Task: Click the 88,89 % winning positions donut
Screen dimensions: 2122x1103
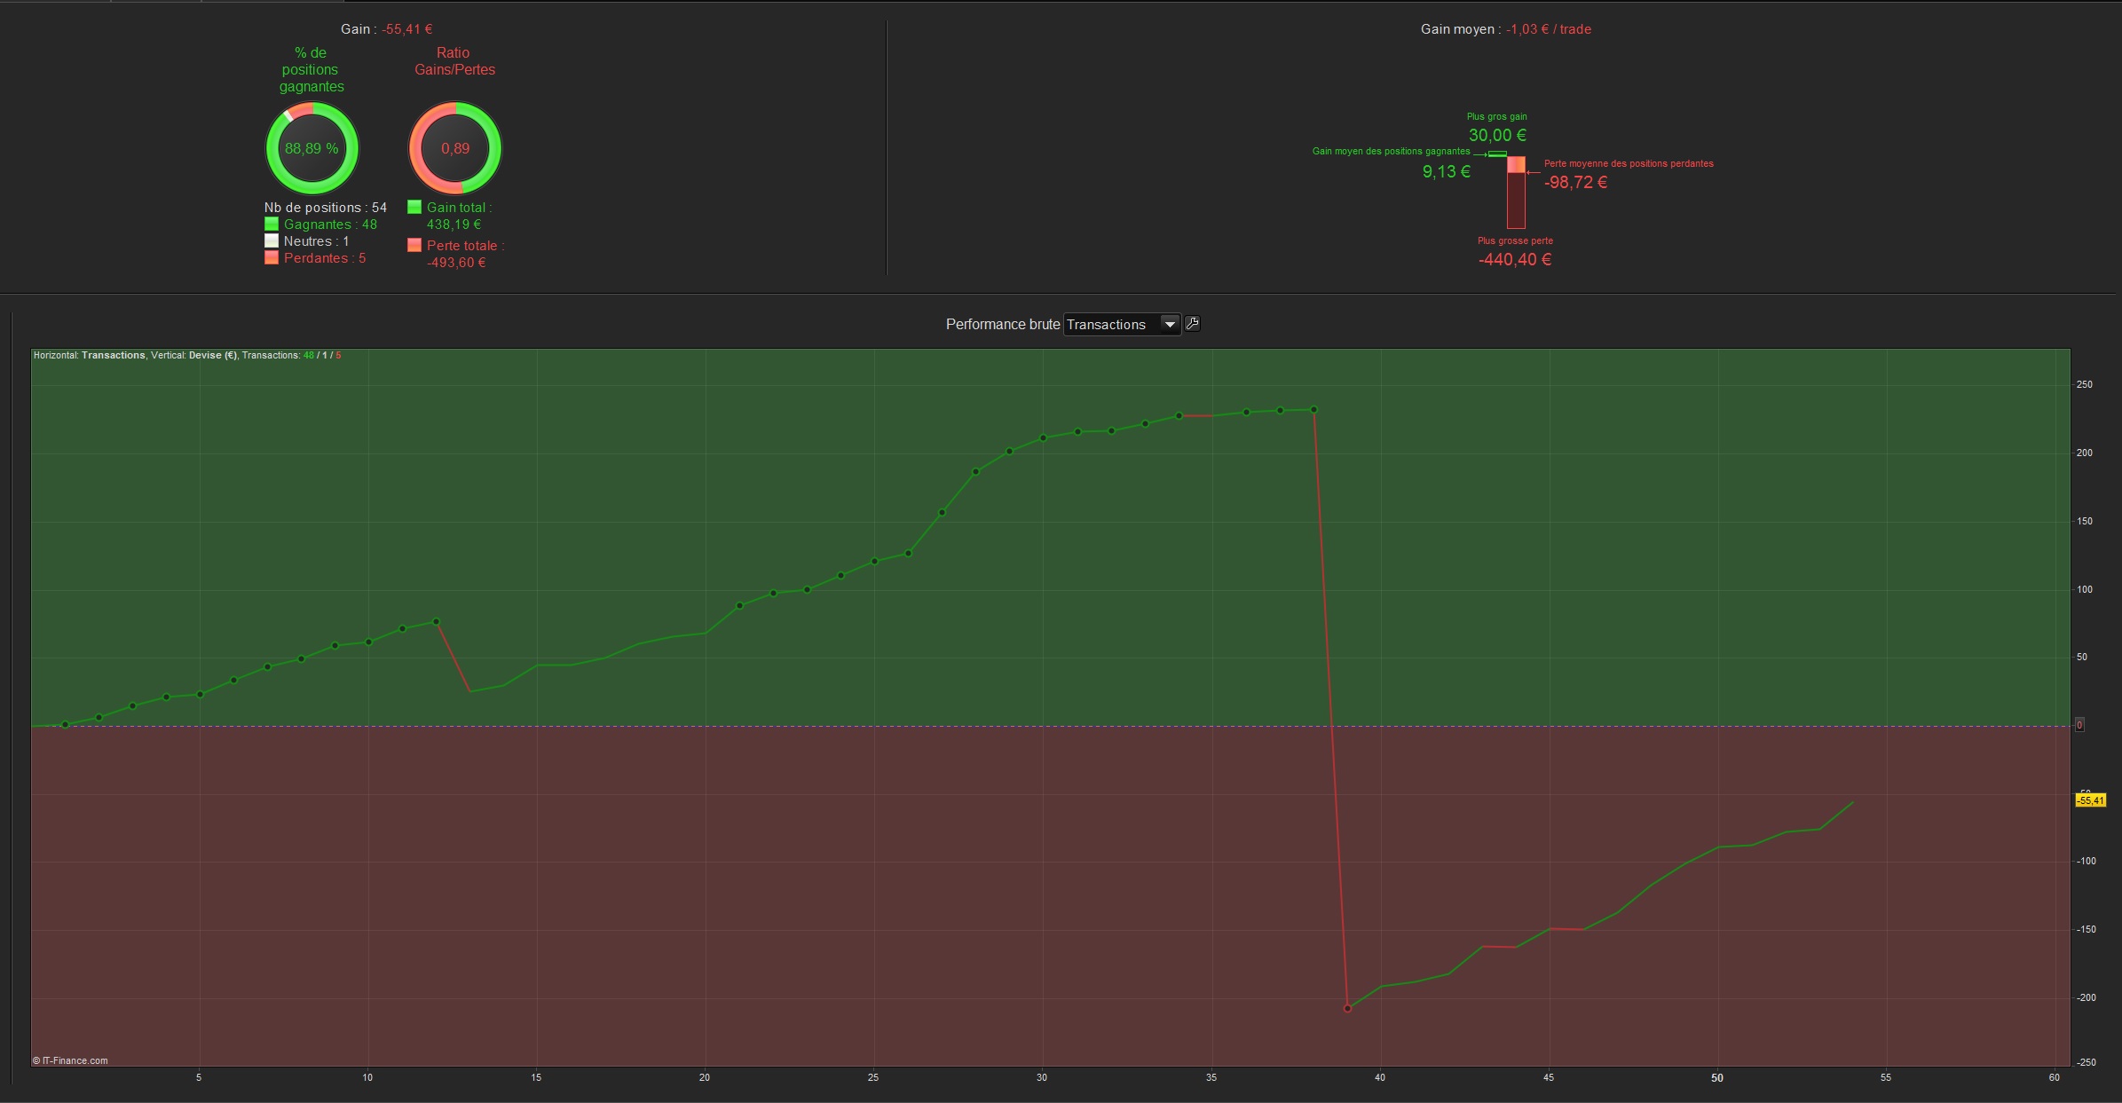Action: [x=312, y=148]
